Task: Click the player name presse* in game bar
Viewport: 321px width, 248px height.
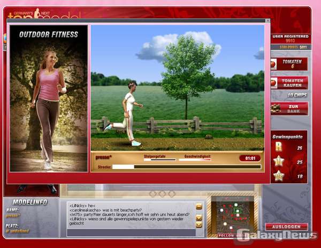Action: coord(104,157)
